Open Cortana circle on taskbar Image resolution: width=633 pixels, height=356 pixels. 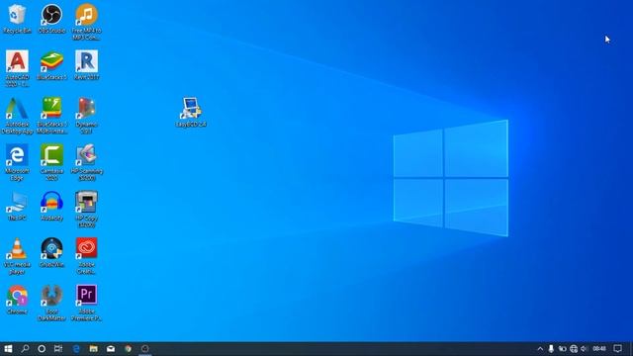point(42,349)
